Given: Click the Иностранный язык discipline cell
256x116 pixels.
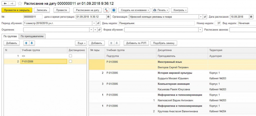Looking at the screenshot, I should coord(182,62).
